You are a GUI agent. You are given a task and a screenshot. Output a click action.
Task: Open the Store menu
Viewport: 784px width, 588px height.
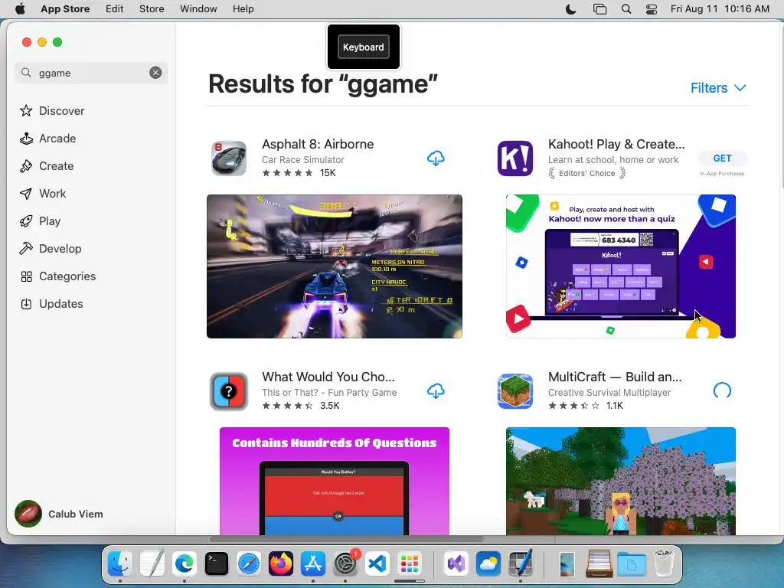(x=152, y=9)
